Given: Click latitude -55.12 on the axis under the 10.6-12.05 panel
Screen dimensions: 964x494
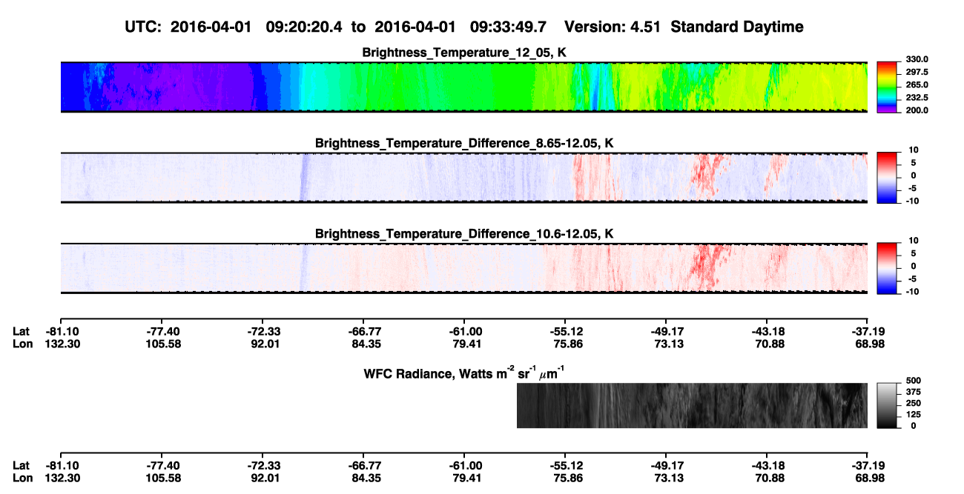Looking at the screenshot, I should click(x=565, y=332).
